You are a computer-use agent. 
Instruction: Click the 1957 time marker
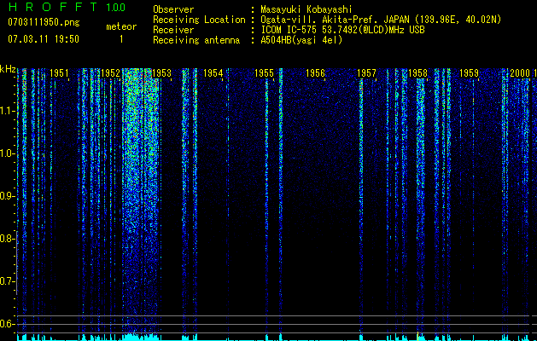click(366, 72)
